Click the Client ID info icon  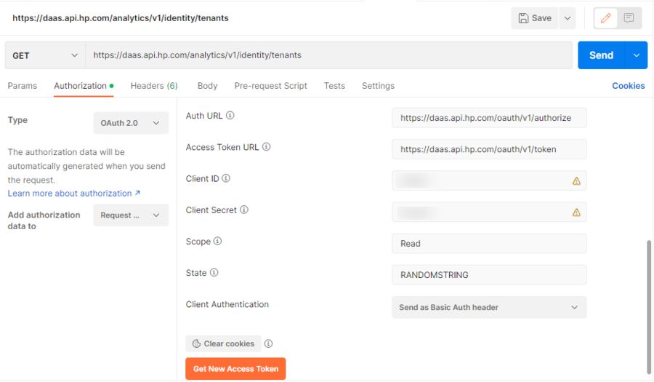226,178
